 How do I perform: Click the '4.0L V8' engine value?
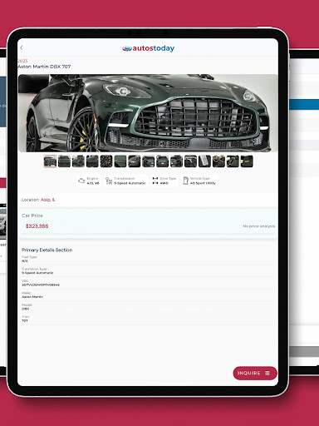[x=93, y=183]
